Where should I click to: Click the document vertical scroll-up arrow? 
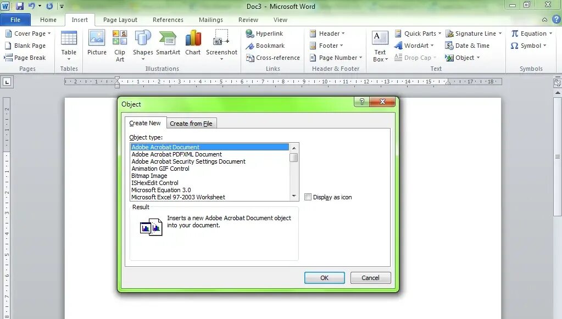click(x=558, y=92)
